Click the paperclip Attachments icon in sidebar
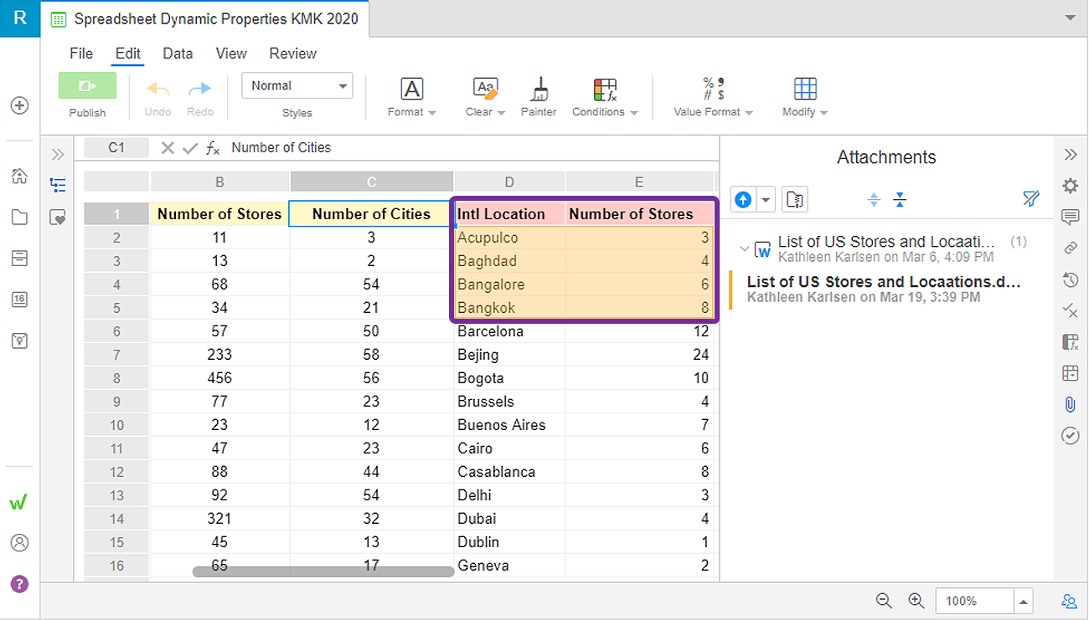Image resolution: width=1089 pixels, height=620 pixels. coord(1070,404)
